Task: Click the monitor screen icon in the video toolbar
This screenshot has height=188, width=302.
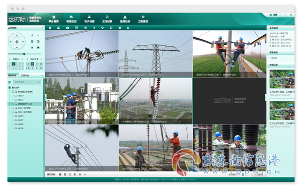Action: point(77,28)
